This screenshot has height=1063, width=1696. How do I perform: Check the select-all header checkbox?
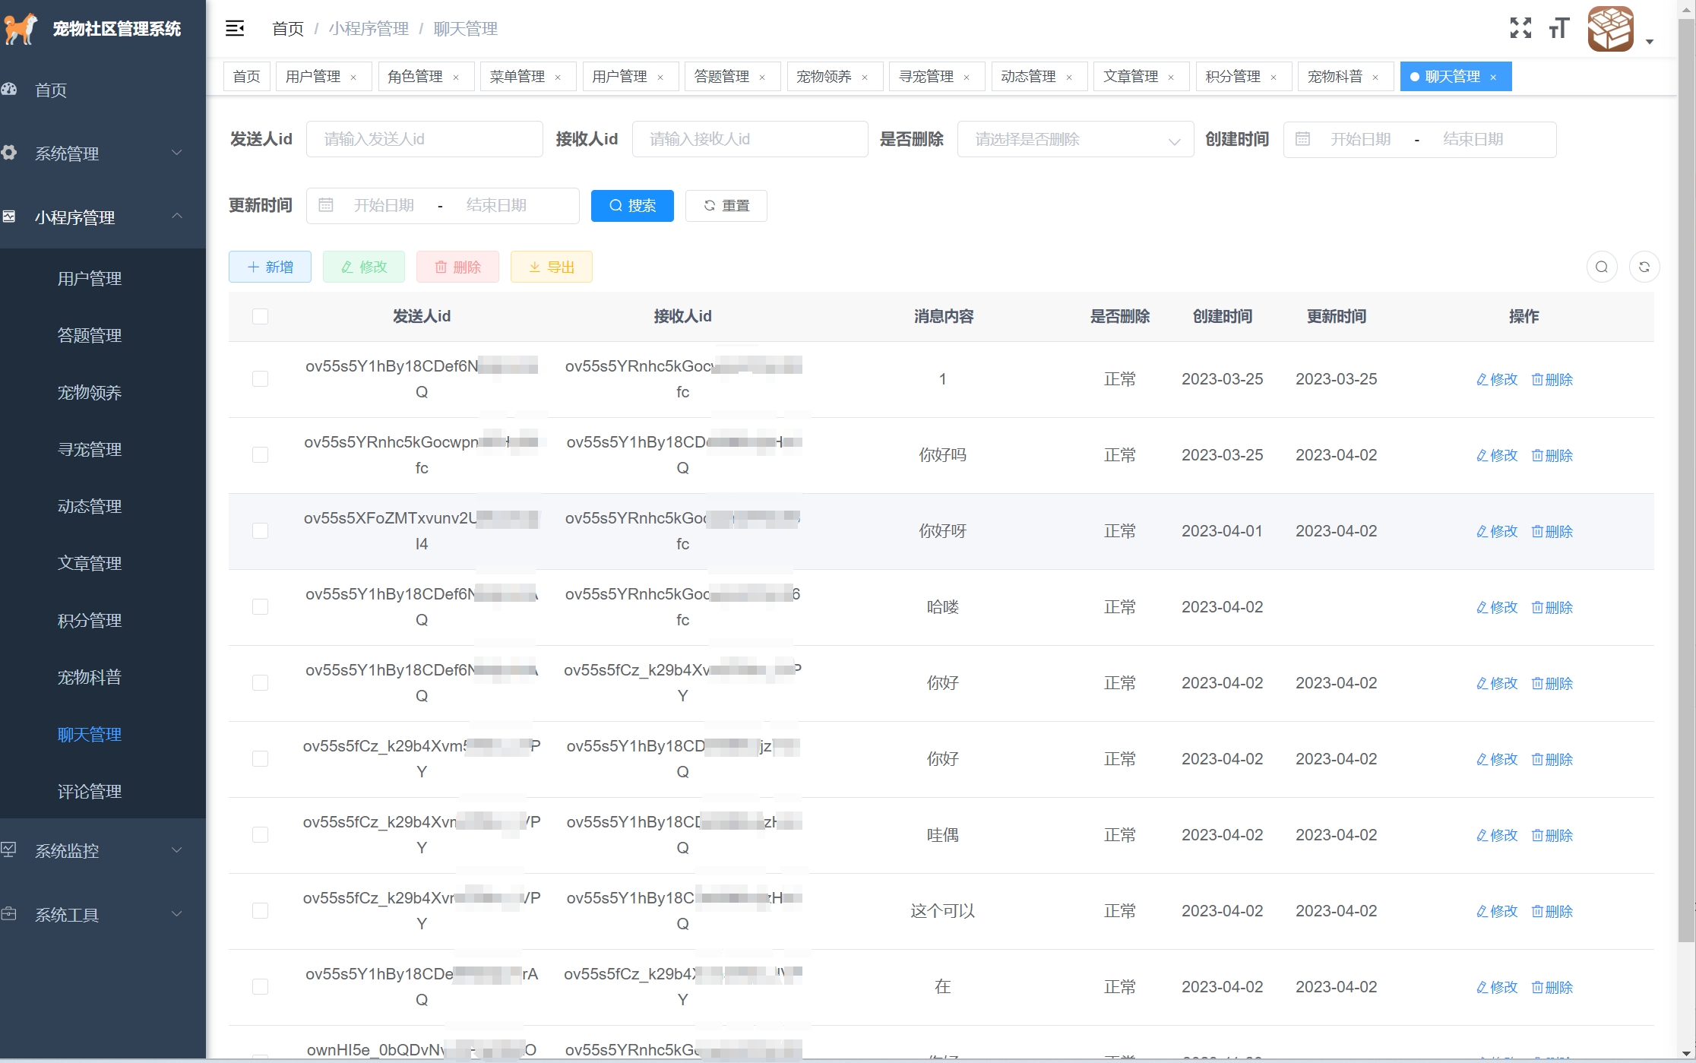click(x=260, y=316)
